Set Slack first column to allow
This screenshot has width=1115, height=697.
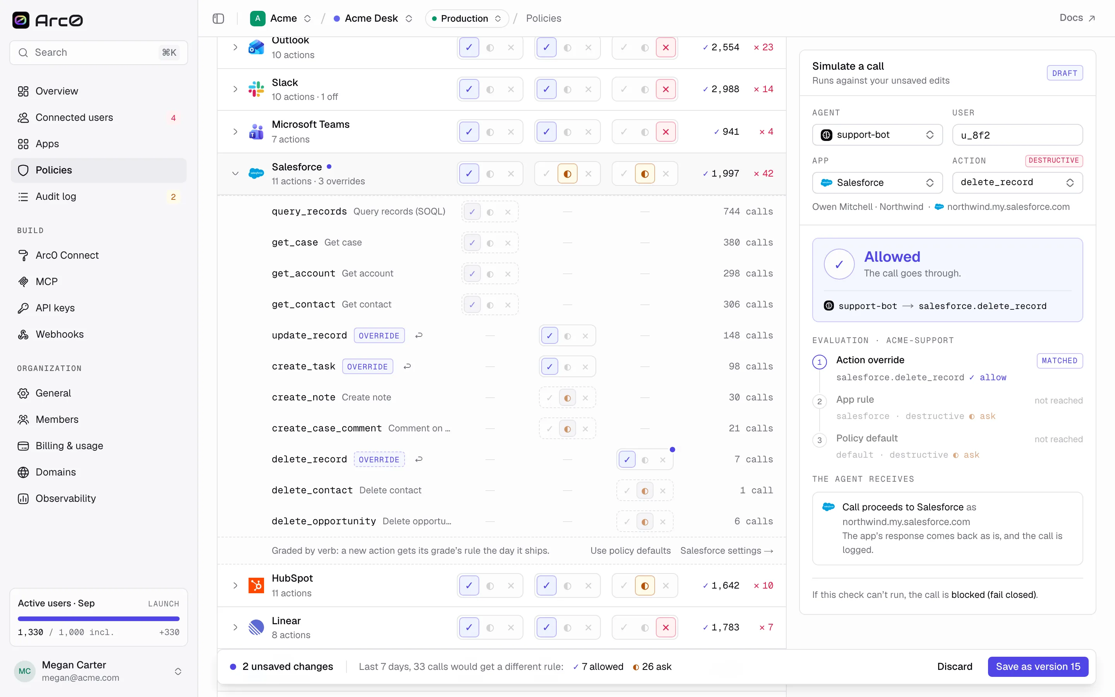(x=469, y=89)
